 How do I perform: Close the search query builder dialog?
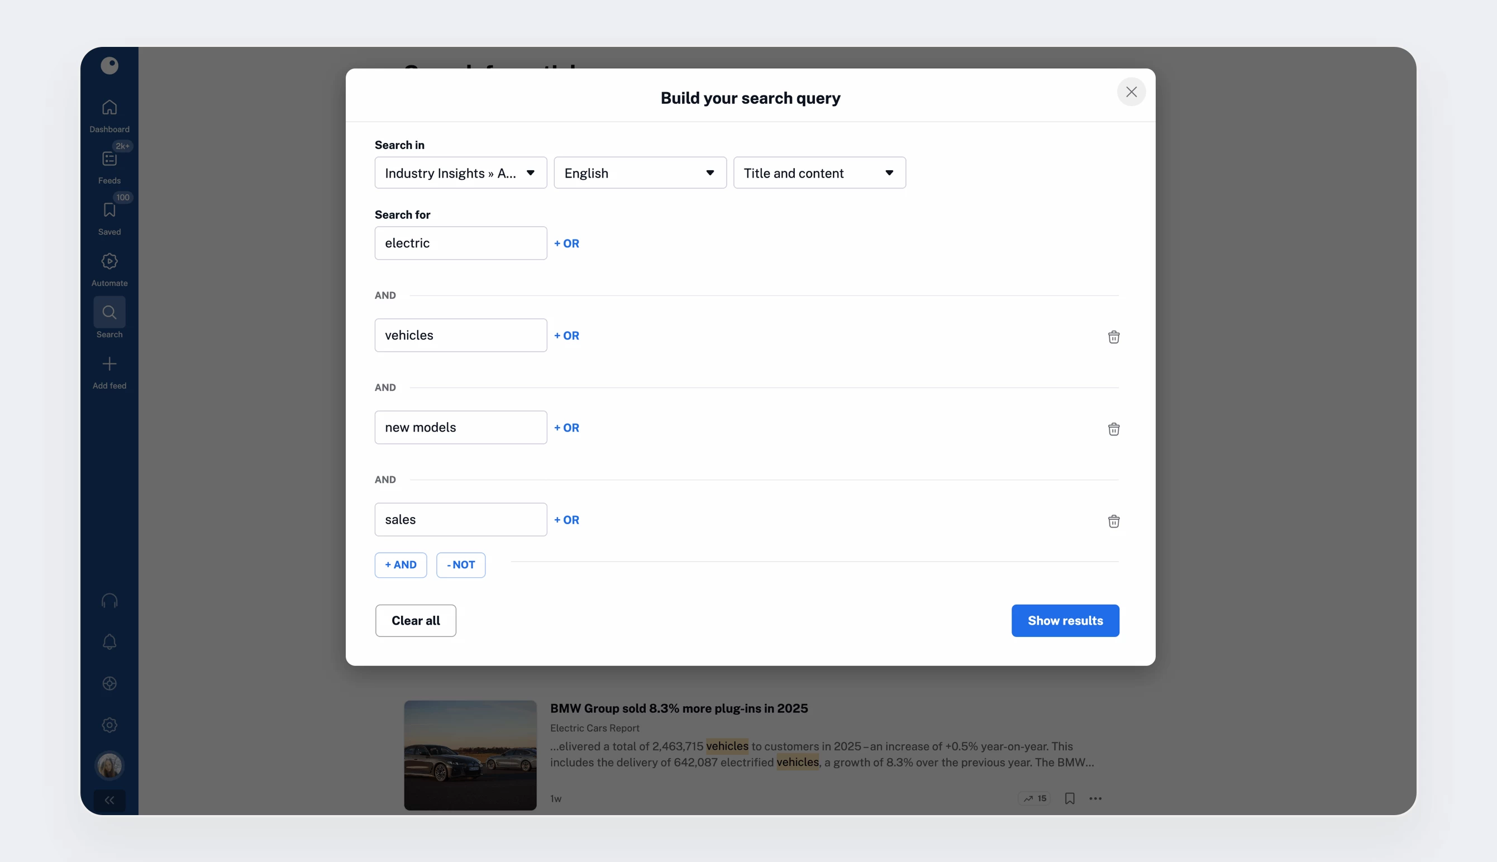coord(1131,92)
